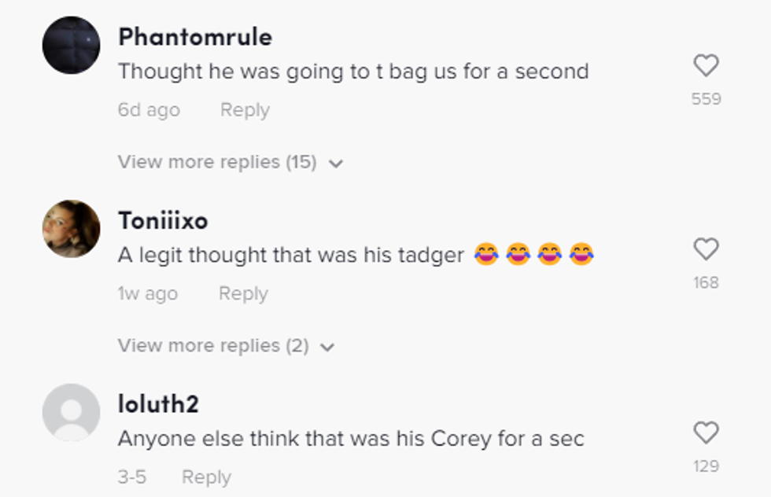Click the laughing emojis in Toniiixo's comment
771x497 pixels.
coord(533,255)
